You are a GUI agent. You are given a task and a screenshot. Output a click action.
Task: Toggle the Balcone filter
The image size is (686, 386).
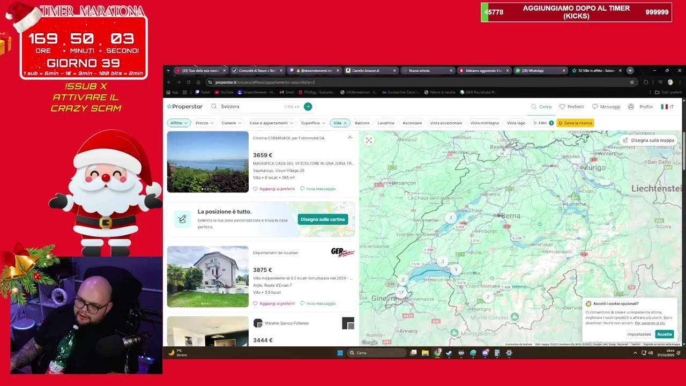pos(362,123)
